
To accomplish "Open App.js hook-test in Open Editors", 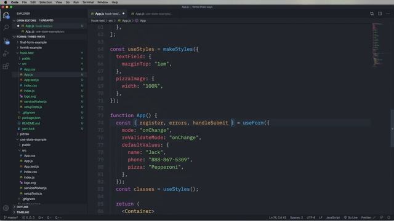I will pos(49,26).
